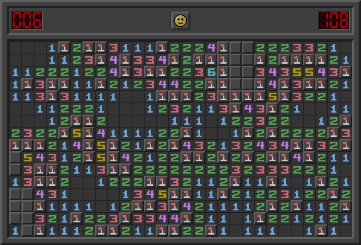The image size is (361, 245).
Task: Select left tile of the side-by-side yellow 5s
Action: tap(297, 72)
